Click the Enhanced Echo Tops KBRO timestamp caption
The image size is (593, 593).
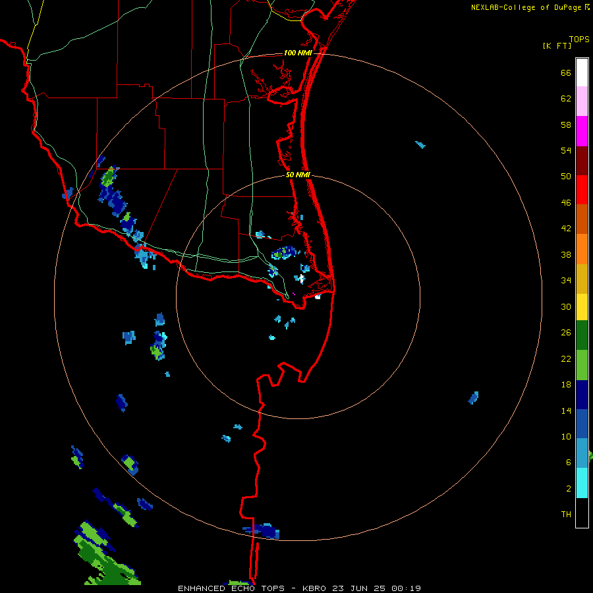coord(299,588)
